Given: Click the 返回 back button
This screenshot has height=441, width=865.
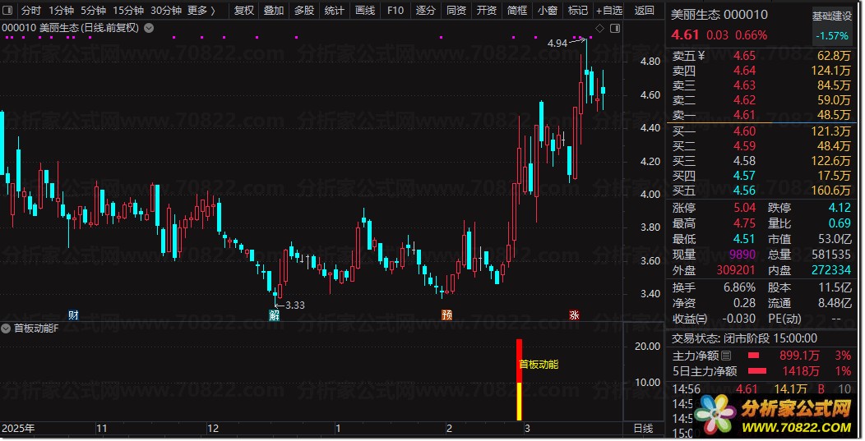Looking at the screenshot, I should (x=644, y=11).
